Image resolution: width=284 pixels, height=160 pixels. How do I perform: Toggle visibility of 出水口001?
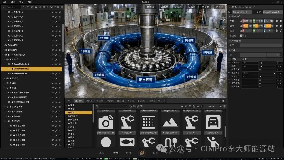11,126
